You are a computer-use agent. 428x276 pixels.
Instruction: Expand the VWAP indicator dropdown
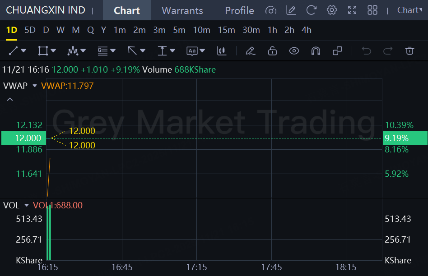pyautogui.click(x=35, y=86)
